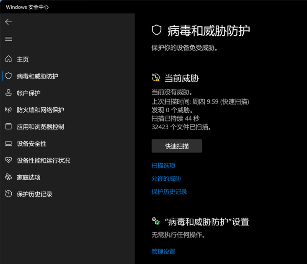This screenshot has height=264, width=307.
Task: Click text 发现 0 个威胁
Action: point(172,110)
